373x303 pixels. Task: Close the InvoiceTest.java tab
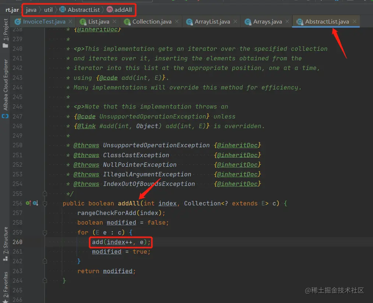click(x=70, y=21)
